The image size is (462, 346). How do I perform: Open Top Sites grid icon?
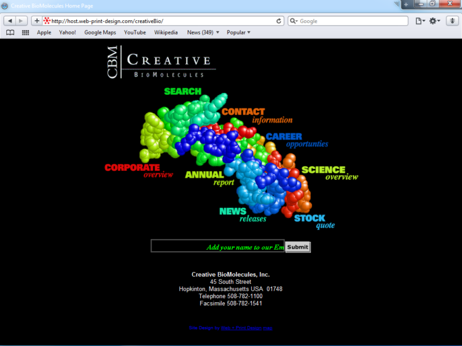25,32
